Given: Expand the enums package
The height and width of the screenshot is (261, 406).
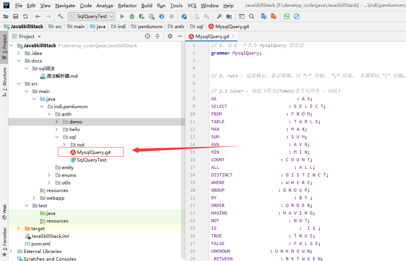Looking at the screenshot, I should tap(49, 175).
